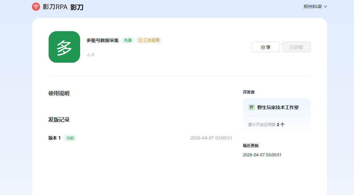Viewport: 354px width, 195px height.
Task: Click the date under 最近更新
Action: [262, 155]
